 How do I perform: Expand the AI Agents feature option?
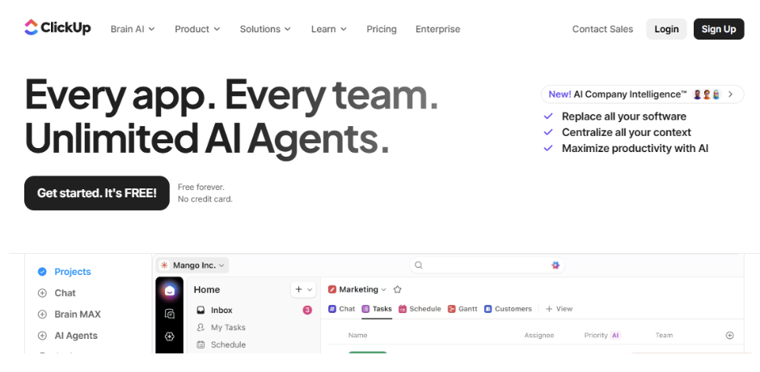(x=42, y=336)
